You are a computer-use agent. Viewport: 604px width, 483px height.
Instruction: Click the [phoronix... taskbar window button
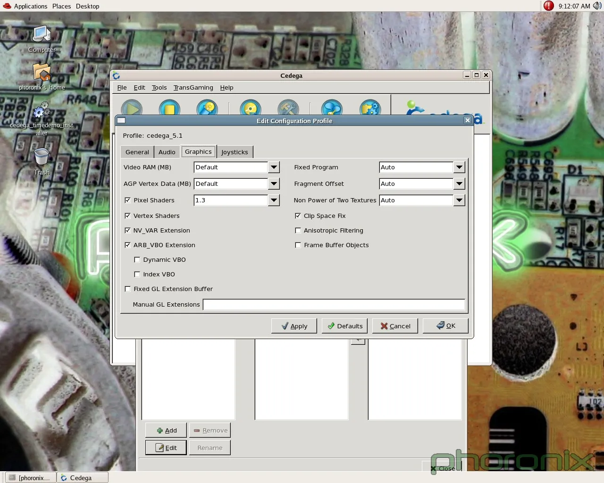(x=30, y=477)
